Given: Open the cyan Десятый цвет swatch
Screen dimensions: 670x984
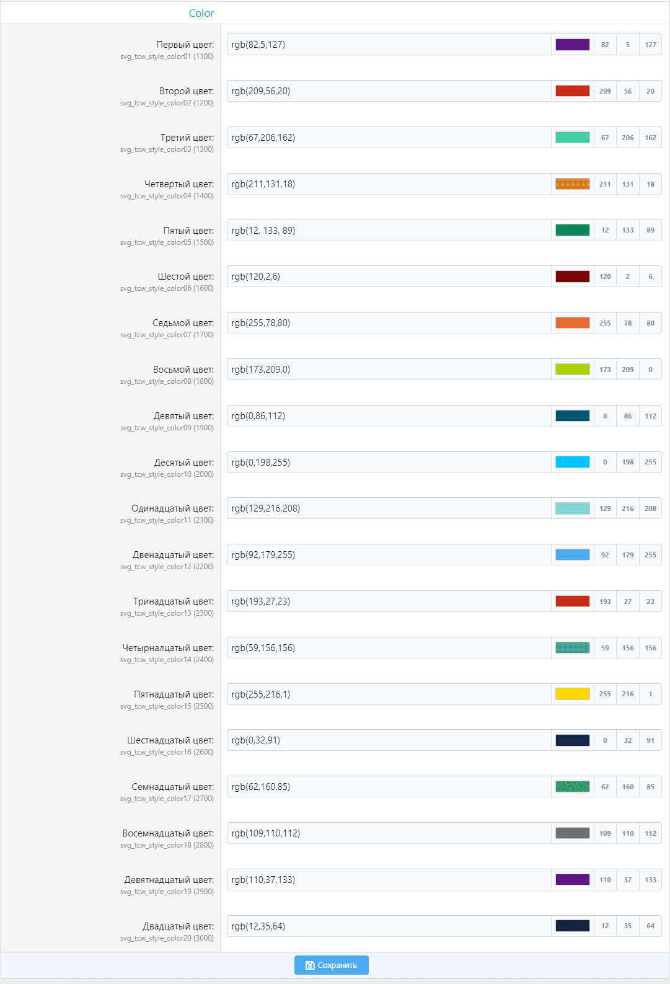Looking at the screenshot, I should pos(572,462).
